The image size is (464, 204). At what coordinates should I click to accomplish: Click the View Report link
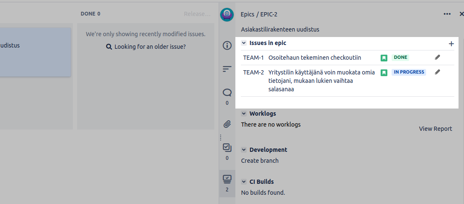pos(435,129)
